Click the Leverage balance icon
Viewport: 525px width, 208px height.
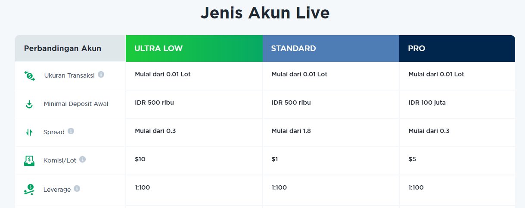(29, 189)
